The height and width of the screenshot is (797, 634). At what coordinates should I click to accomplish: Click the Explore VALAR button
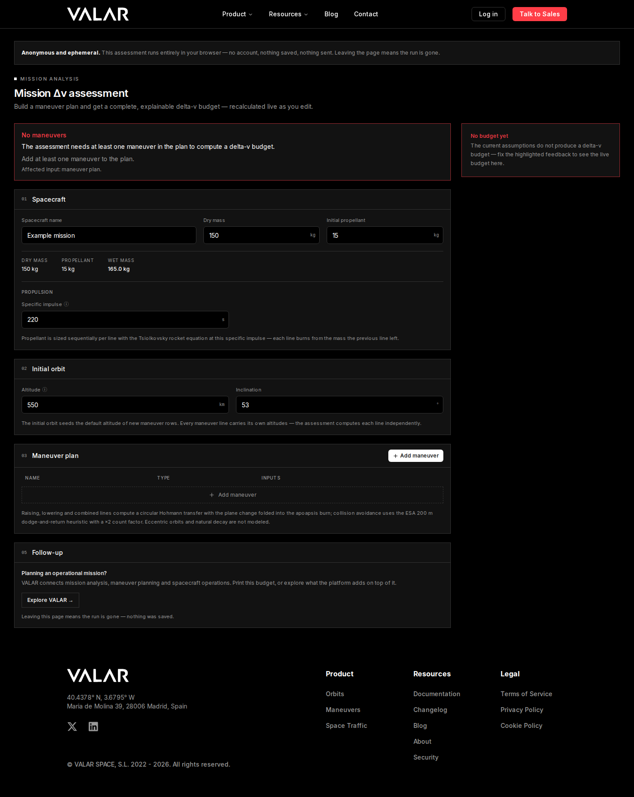[50, 600]
